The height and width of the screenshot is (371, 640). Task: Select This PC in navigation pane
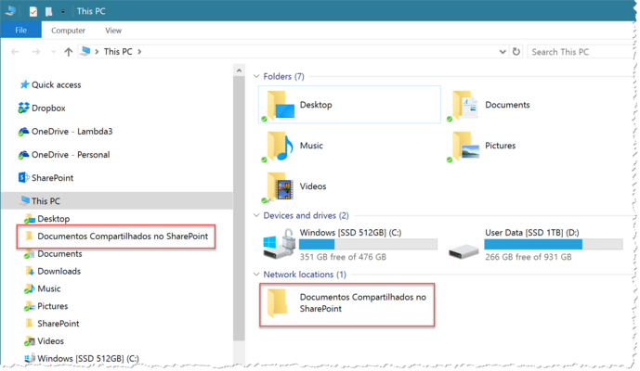[x=117, y=201]
